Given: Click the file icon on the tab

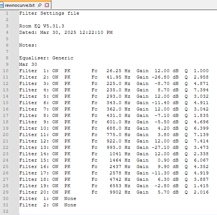Looking at the screenshot, I should (x=2, y=5).
